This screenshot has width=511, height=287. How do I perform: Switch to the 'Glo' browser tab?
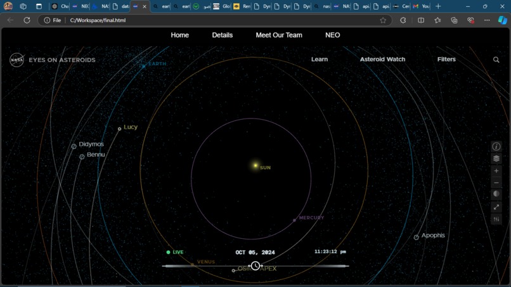(222, 6)
